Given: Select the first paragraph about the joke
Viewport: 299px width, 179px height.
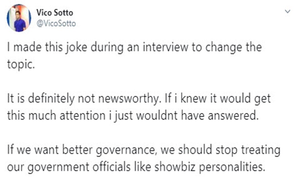Looking at the screenshot, I should (x=134, y=56).
